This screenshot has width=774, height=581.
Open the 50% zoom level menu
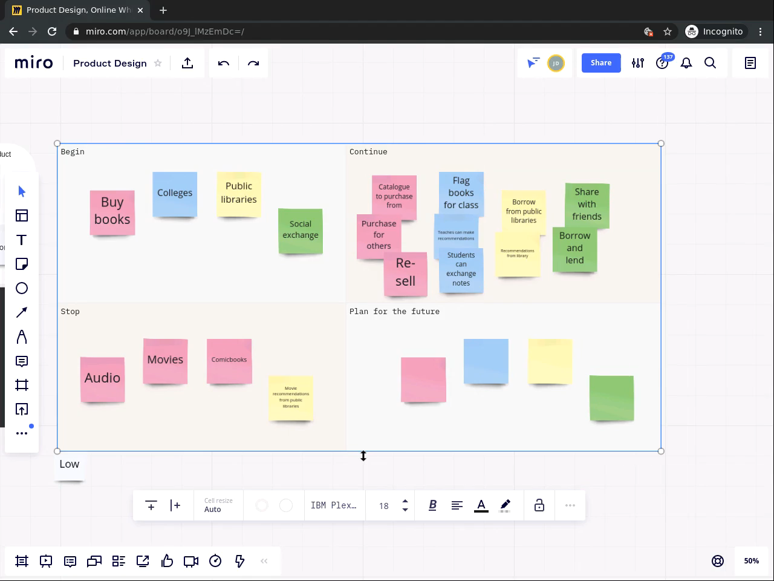pyautogui.click(x=752, y=561)
